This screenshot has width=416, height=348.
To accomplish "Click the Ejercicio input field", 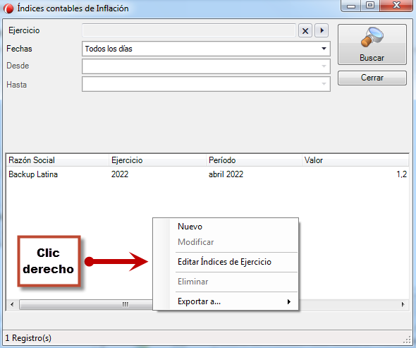I will [189, 30].
